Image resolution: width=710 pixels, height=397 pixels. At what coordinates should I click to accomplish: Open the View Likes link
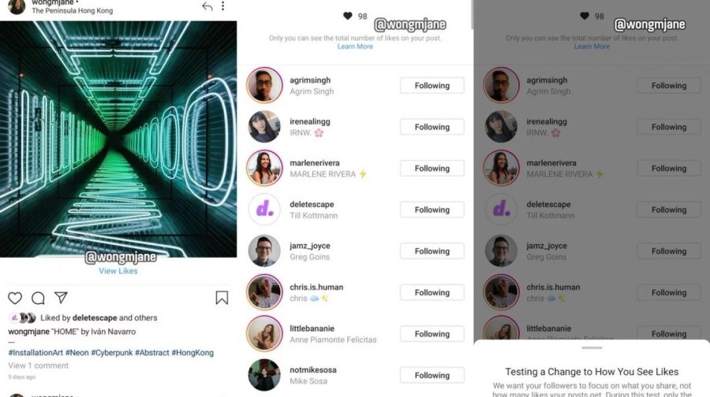point(118,271)
